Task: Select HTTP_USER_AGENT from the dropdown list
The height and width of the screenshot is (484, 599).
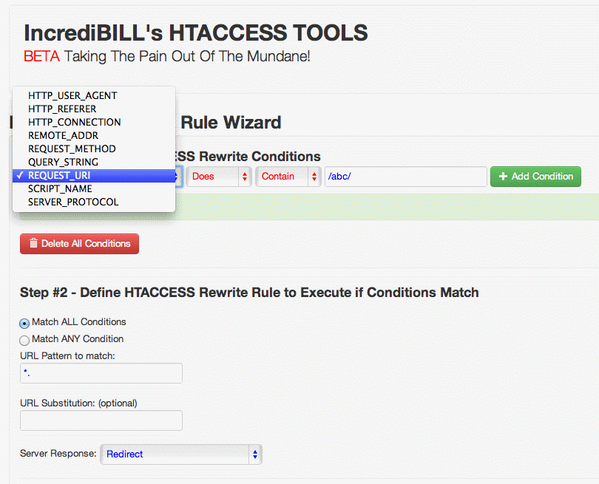Action: pos(72,95)
